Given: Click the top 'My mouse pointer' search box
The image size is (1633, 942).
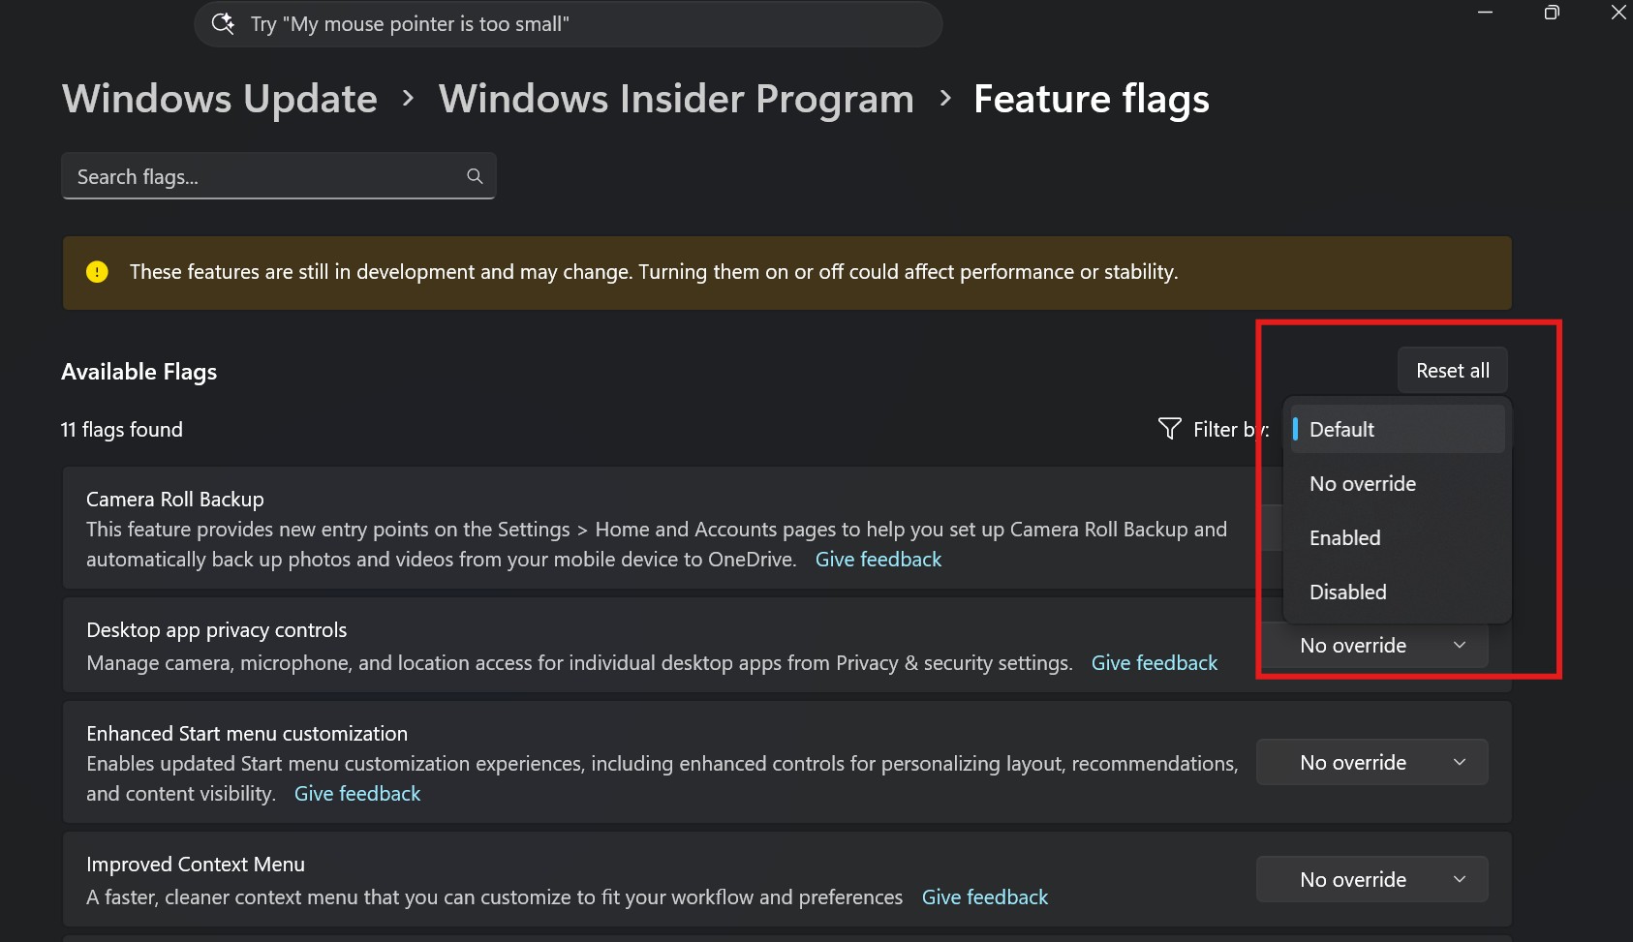Looking at the screenshot, I should pos(569,23).
